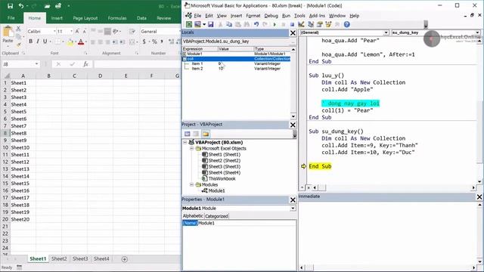This screenshot has width=484, height=272.
Task: Open the su_dung_key procedure dropdown
Action: [x=477, y=32]
